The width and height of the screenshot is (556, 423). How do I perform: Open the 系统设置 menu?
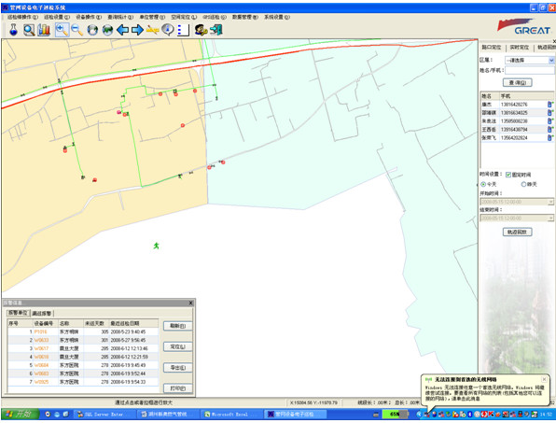click(277, 17)
